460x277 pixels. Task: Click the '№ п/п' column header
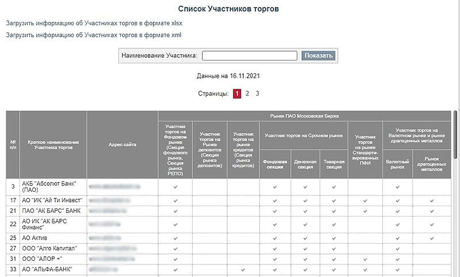point(13,145)
